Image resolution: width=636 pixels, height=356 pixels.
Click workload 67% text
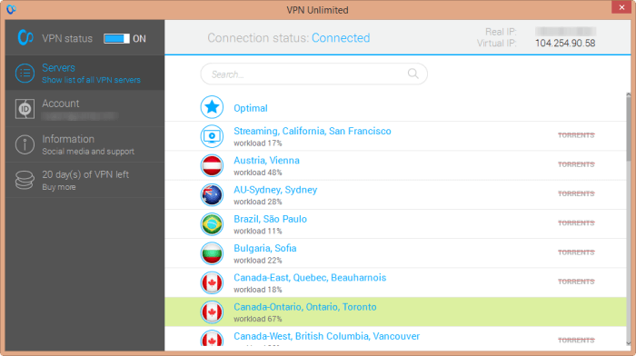pyautogui.click(x=257, y=319)
